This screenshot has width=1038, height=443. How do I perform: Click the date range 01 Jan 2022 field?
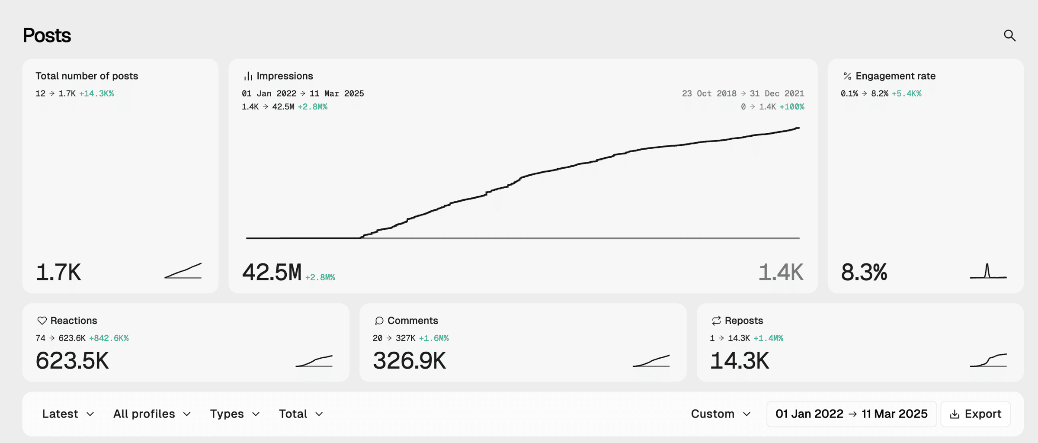coord(851,414)
